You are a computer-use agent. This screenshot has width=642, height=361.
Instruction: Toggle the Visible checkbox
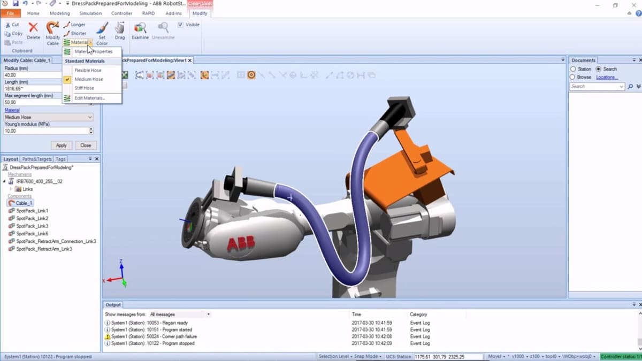pyautogui.click(x=180, y=25)
